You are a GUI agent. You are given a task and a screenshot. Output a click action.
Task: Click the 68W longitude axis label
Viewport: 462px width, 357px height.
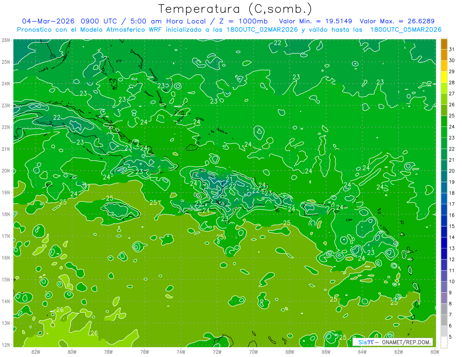pos(290,352)
